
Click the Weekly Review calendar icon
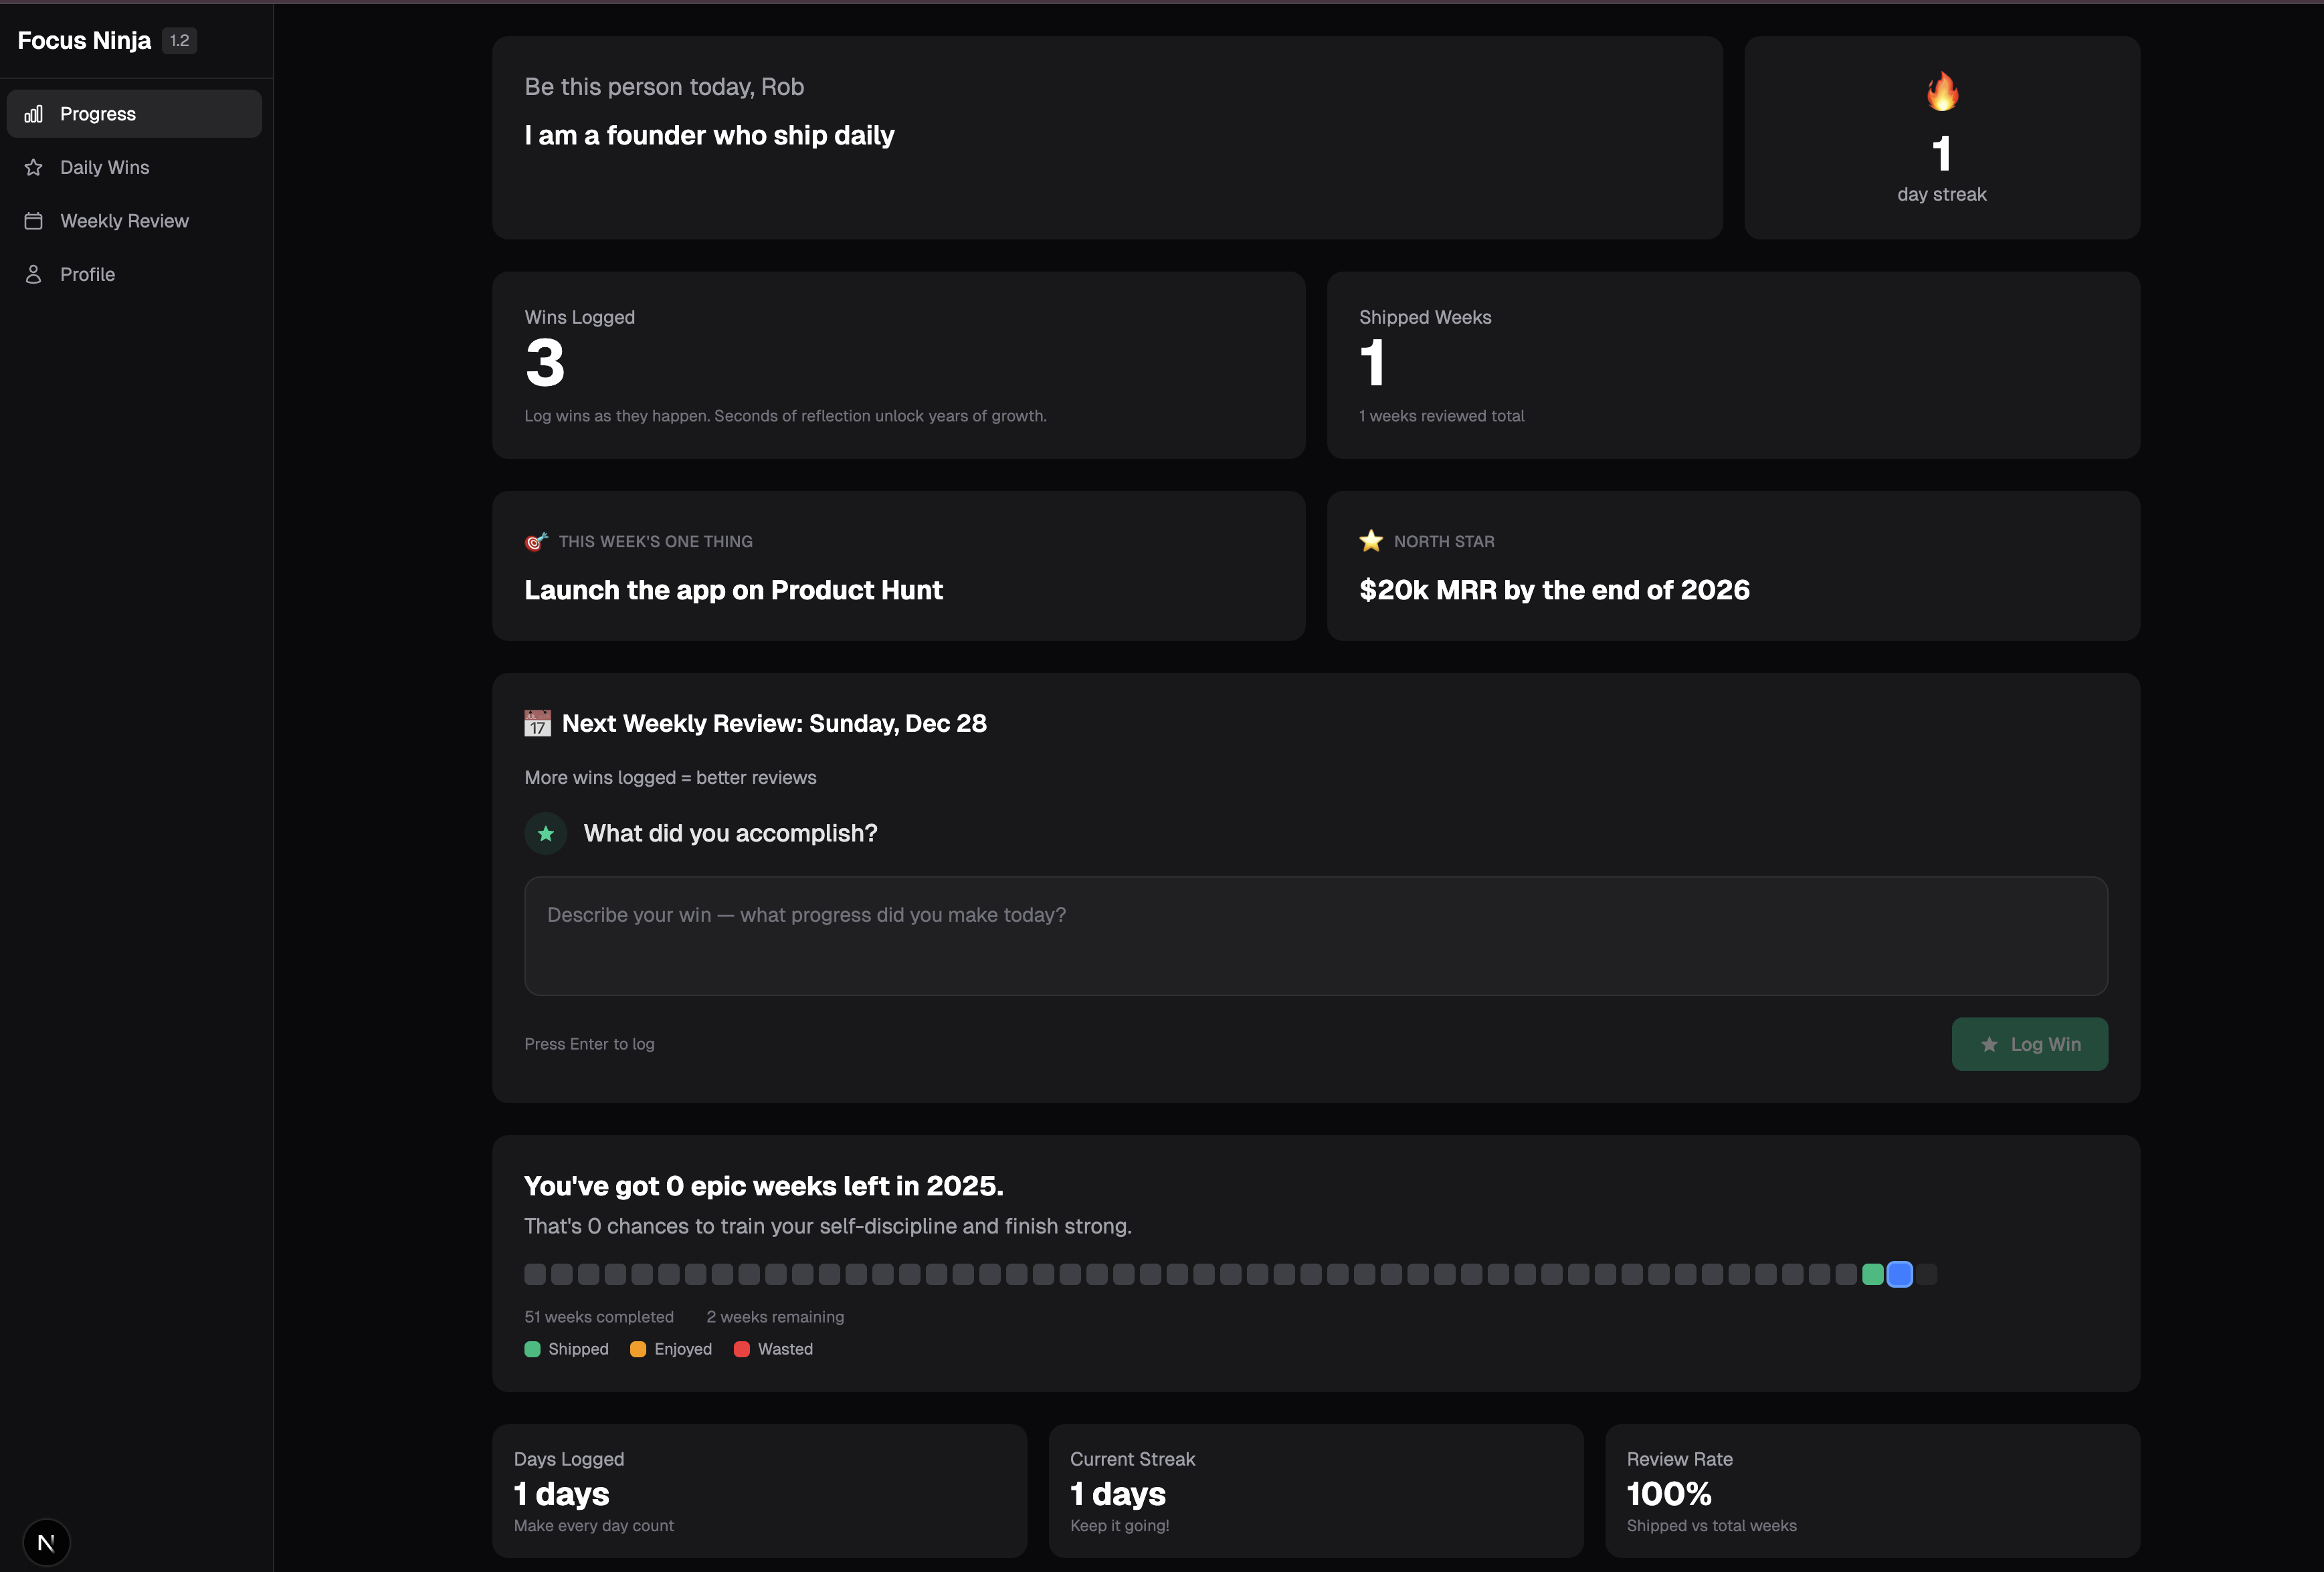(x=33, y=221)
